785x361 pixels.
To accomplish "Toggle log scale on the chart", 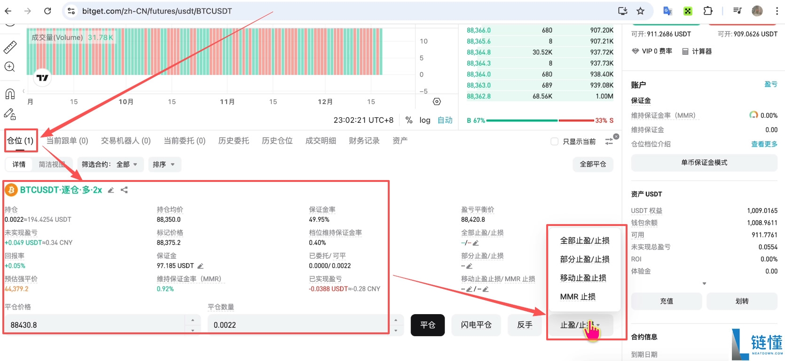I will point(425,120).
